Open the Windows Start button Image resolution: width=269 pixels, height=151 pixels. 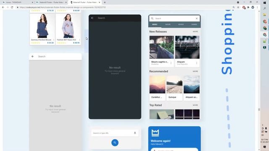tap(264, 3)
